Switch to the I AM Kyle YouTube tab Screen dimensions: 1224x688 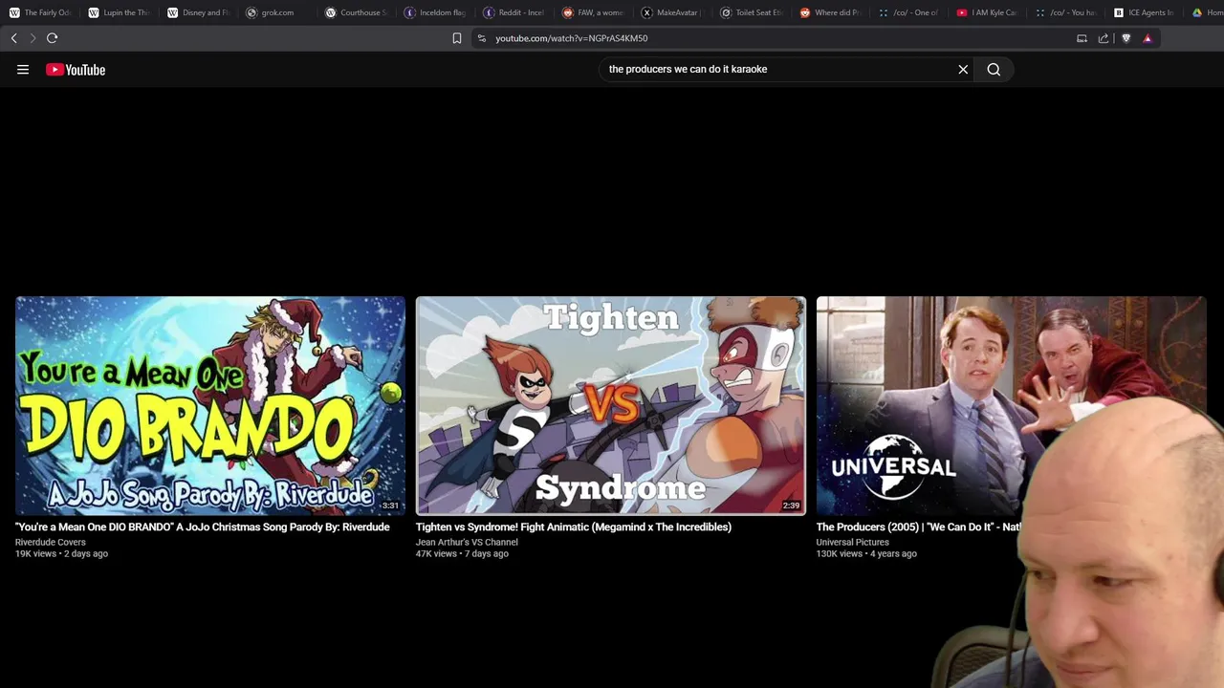pos(988,12)
